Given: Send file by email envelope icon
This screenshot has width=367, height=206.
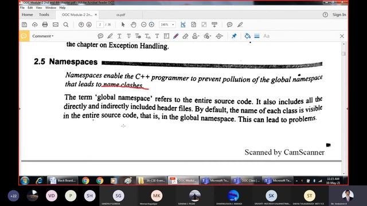Looking at the screenshot, I should tap(56, 25).
